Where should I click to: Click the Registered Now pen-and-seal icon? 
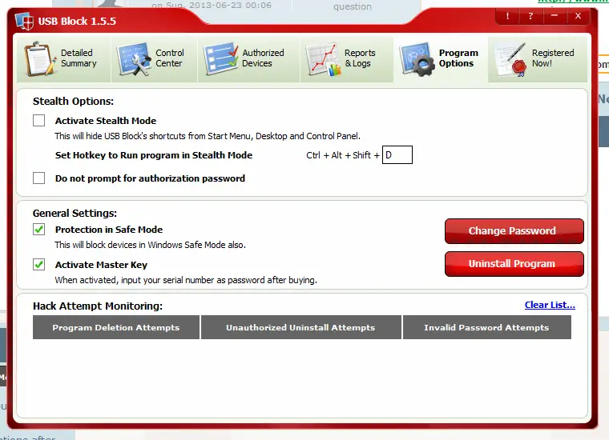(510, 59)
